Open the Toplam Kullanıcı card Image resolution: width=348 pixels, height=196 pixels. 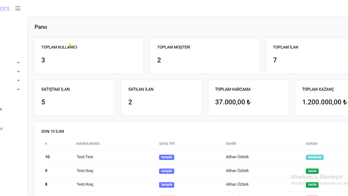pyautogui.click(x=89, y=55)
